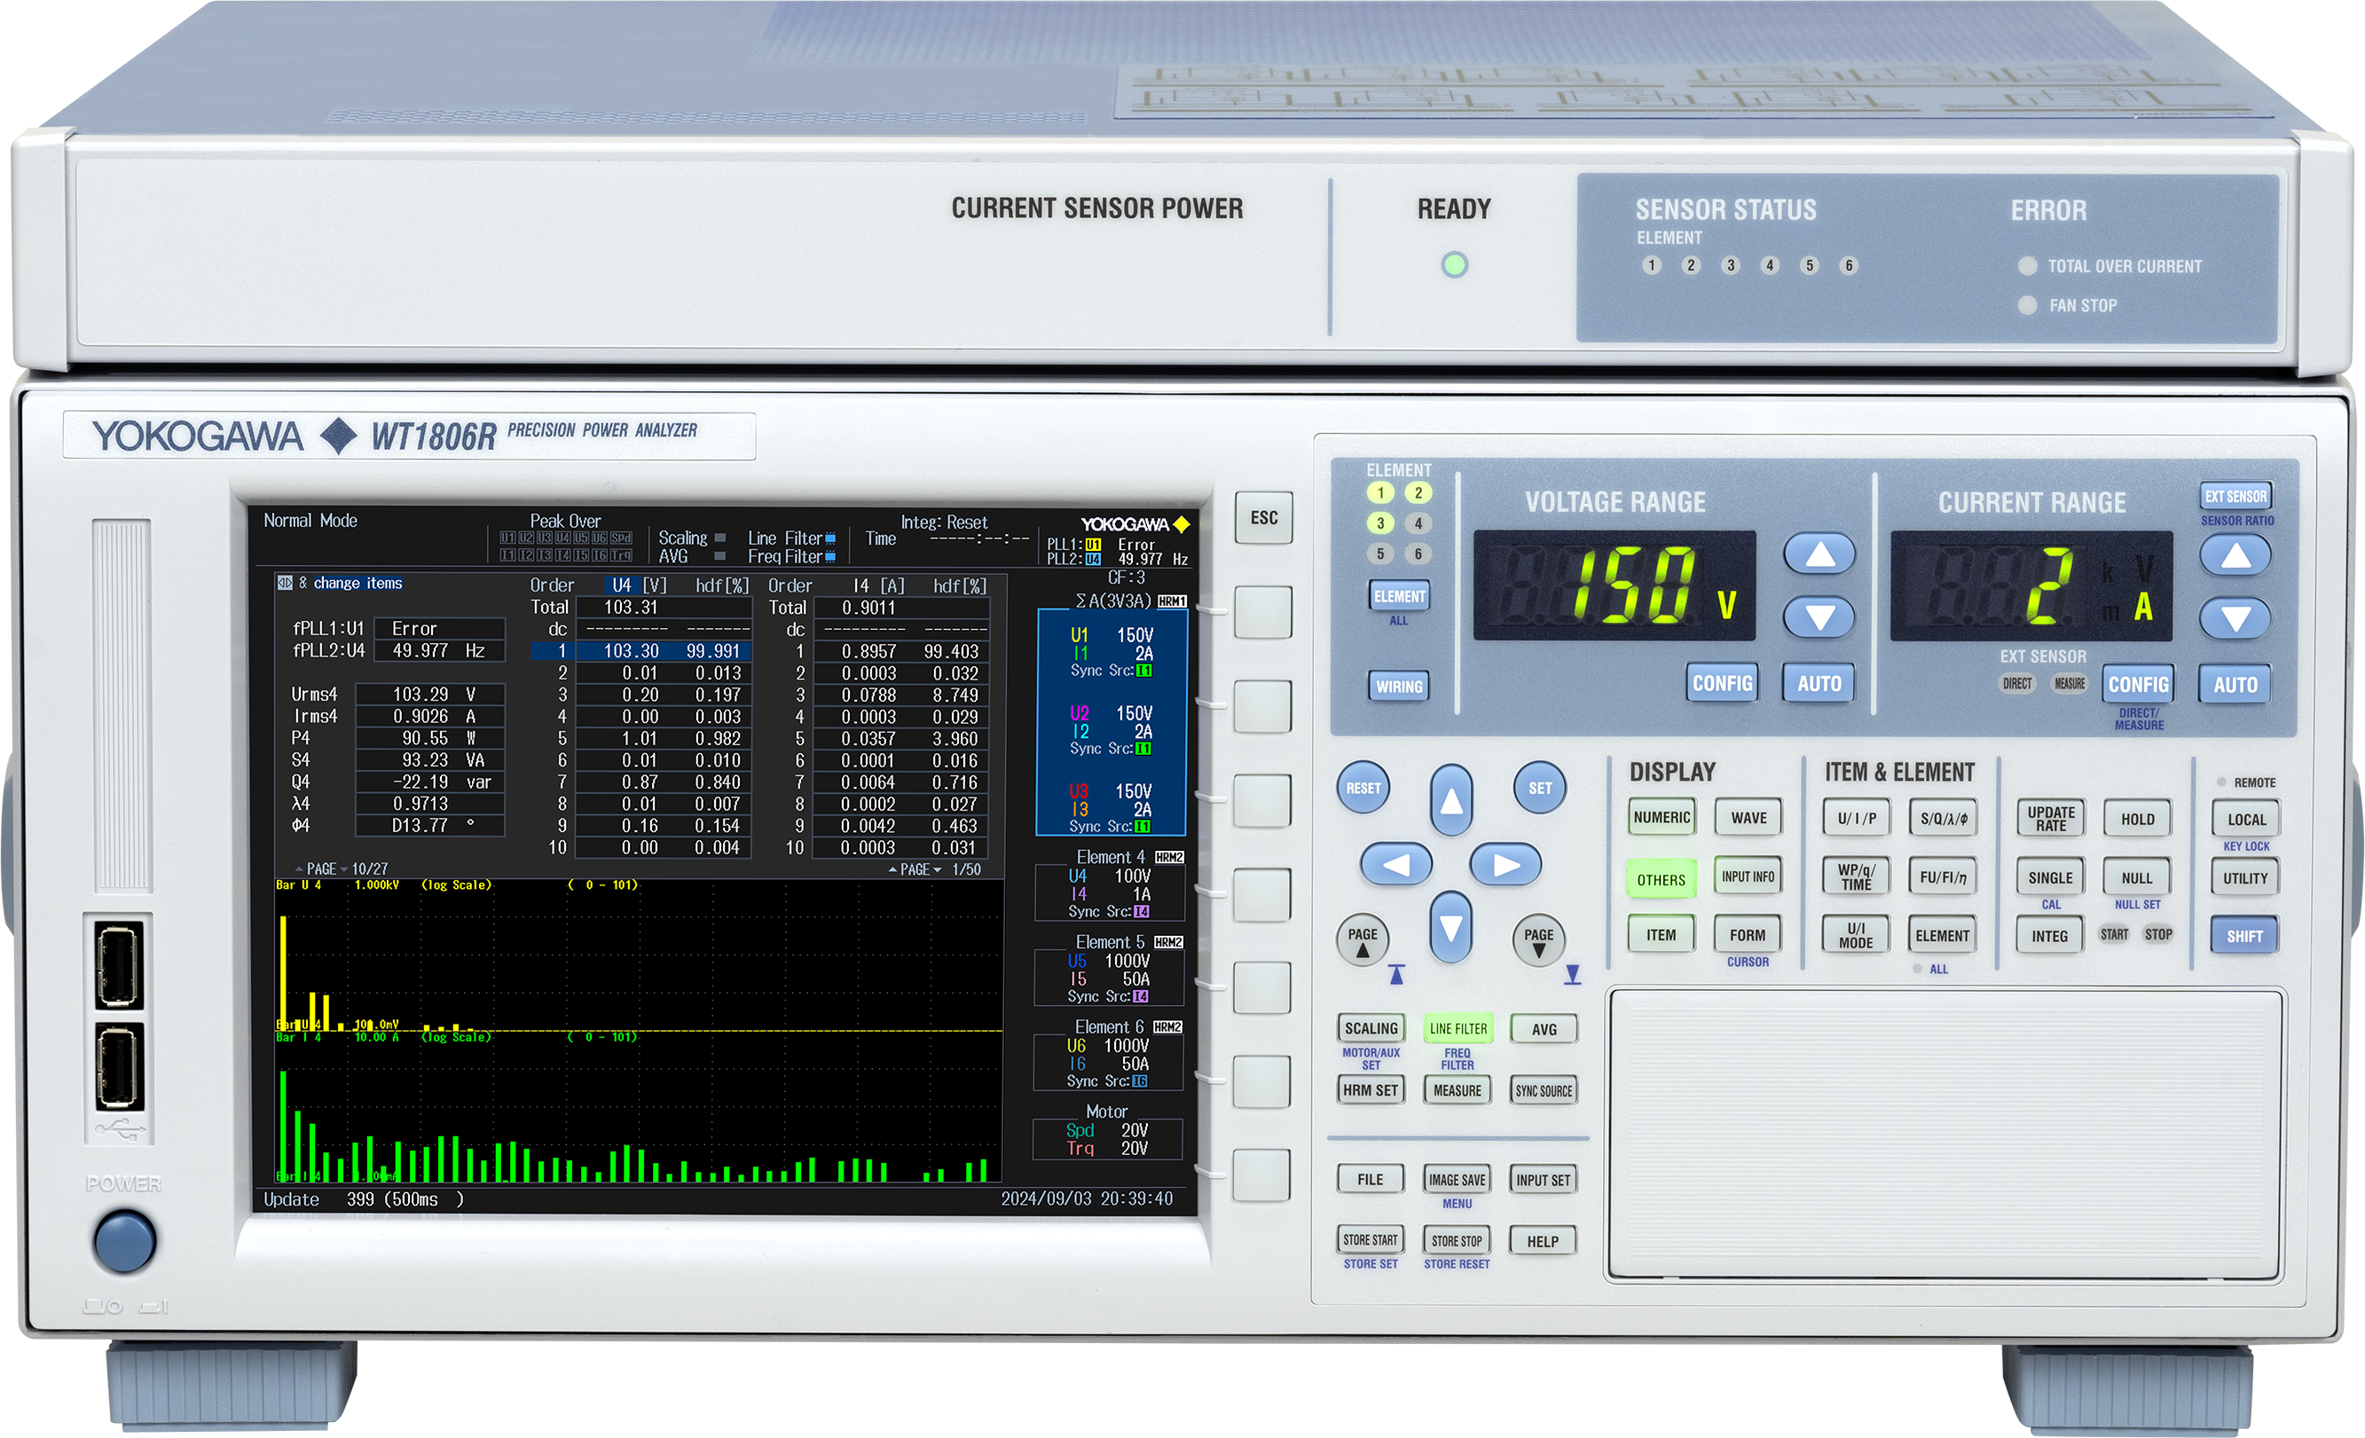Toggle the AVG averaging key
Viewport: 2365px width, 1438px height.
pos(1544,1030)
